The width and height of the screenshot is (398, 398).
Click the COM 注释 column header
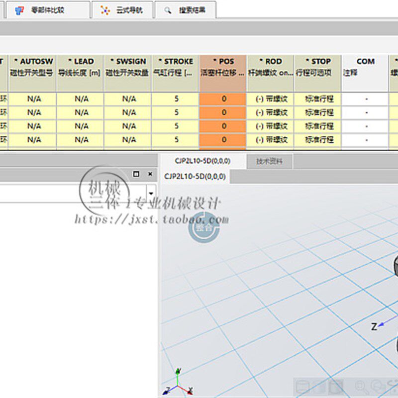pyautogui.click(x=365, y=73)
